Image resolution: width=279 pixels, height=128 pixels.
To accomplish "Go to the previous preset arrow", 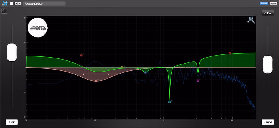I will point(16,3).
